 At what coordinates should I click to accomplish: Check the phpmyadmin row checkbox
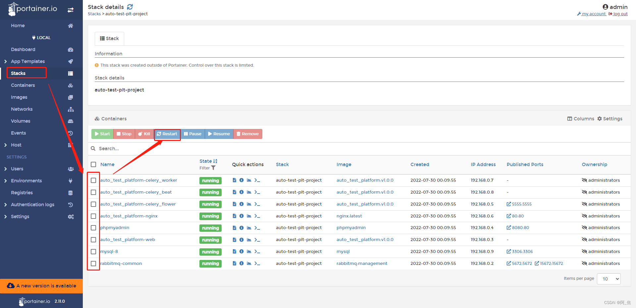click(x=93, y=228)
